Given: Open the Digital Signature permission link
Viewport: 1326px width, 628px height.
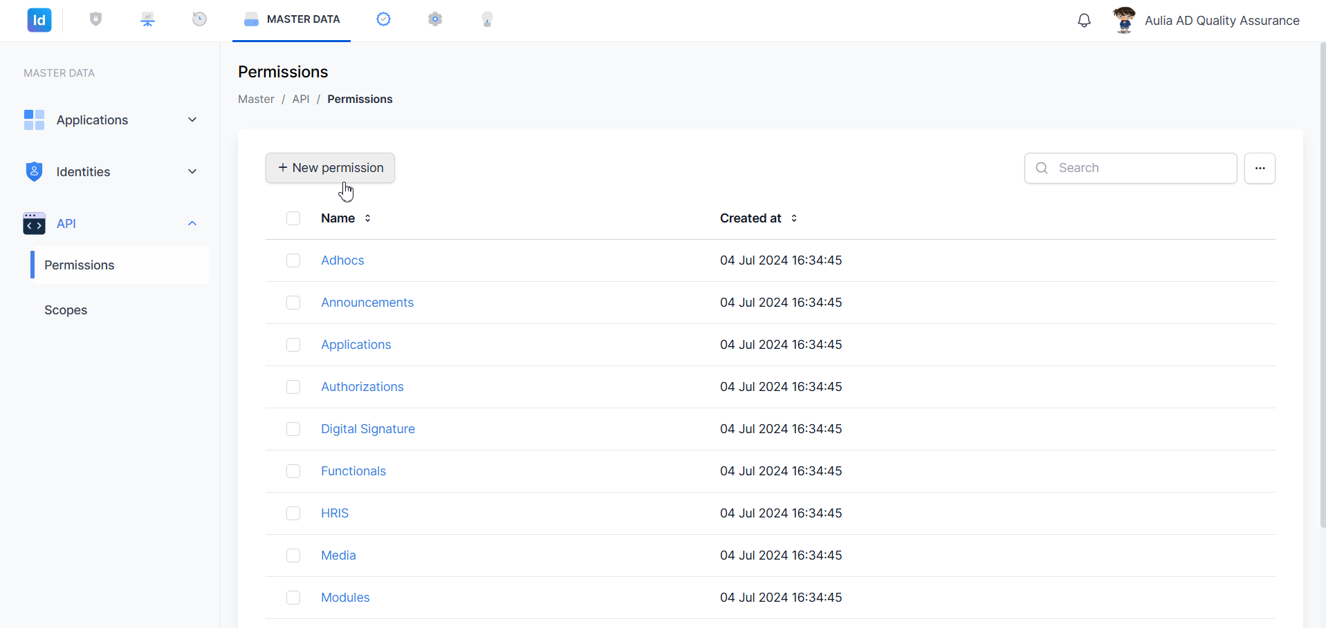Looking at the screenshot, I should [x=368, y=429].
